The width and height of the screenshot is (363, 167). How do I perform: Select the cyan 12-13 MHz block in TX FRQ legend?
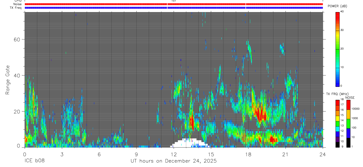click(x=338, y=129)
